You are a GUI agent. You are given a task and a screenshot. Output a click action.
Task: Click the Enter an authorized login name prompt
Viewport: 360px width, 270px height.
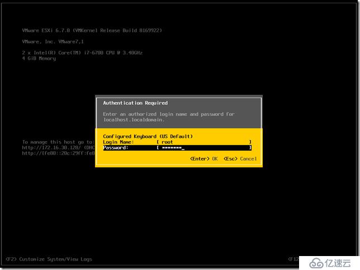pyautogui.click(x=169, y=114)
